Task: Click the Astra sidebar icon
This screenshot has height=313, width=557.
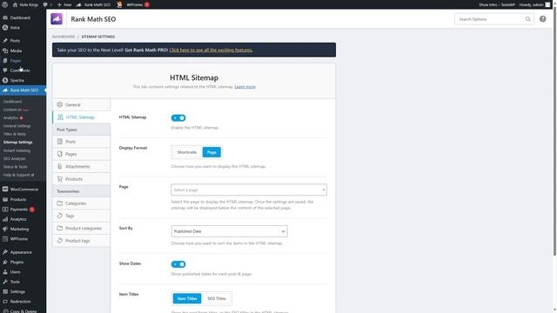Action: [5, 28]
